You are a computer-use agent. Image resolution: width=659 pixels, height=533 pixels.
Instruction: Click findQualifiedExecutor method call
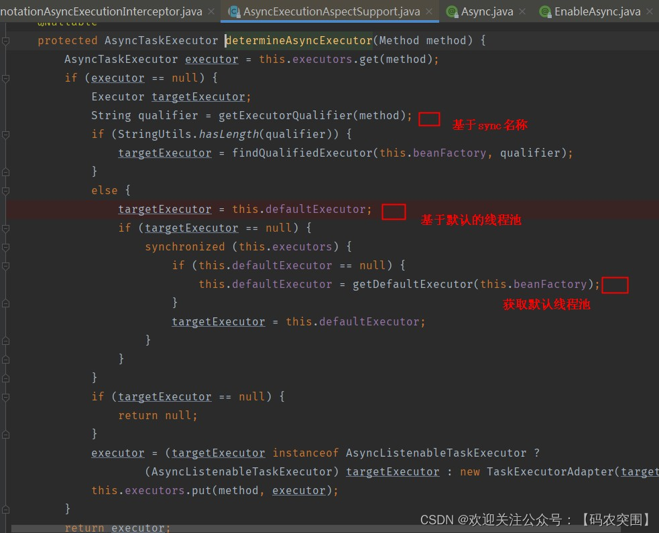pyautogui.click(x=302, y=153)
